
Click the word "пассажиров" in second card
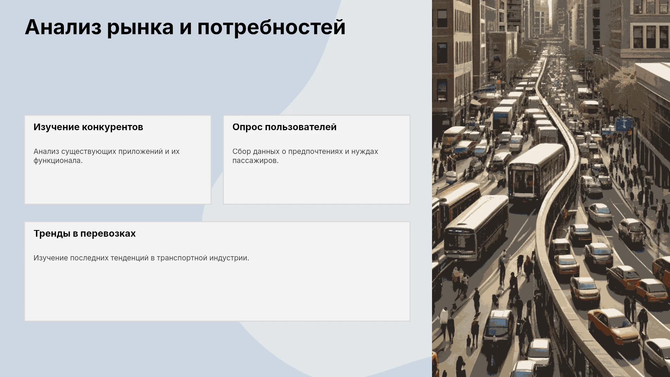254,161
